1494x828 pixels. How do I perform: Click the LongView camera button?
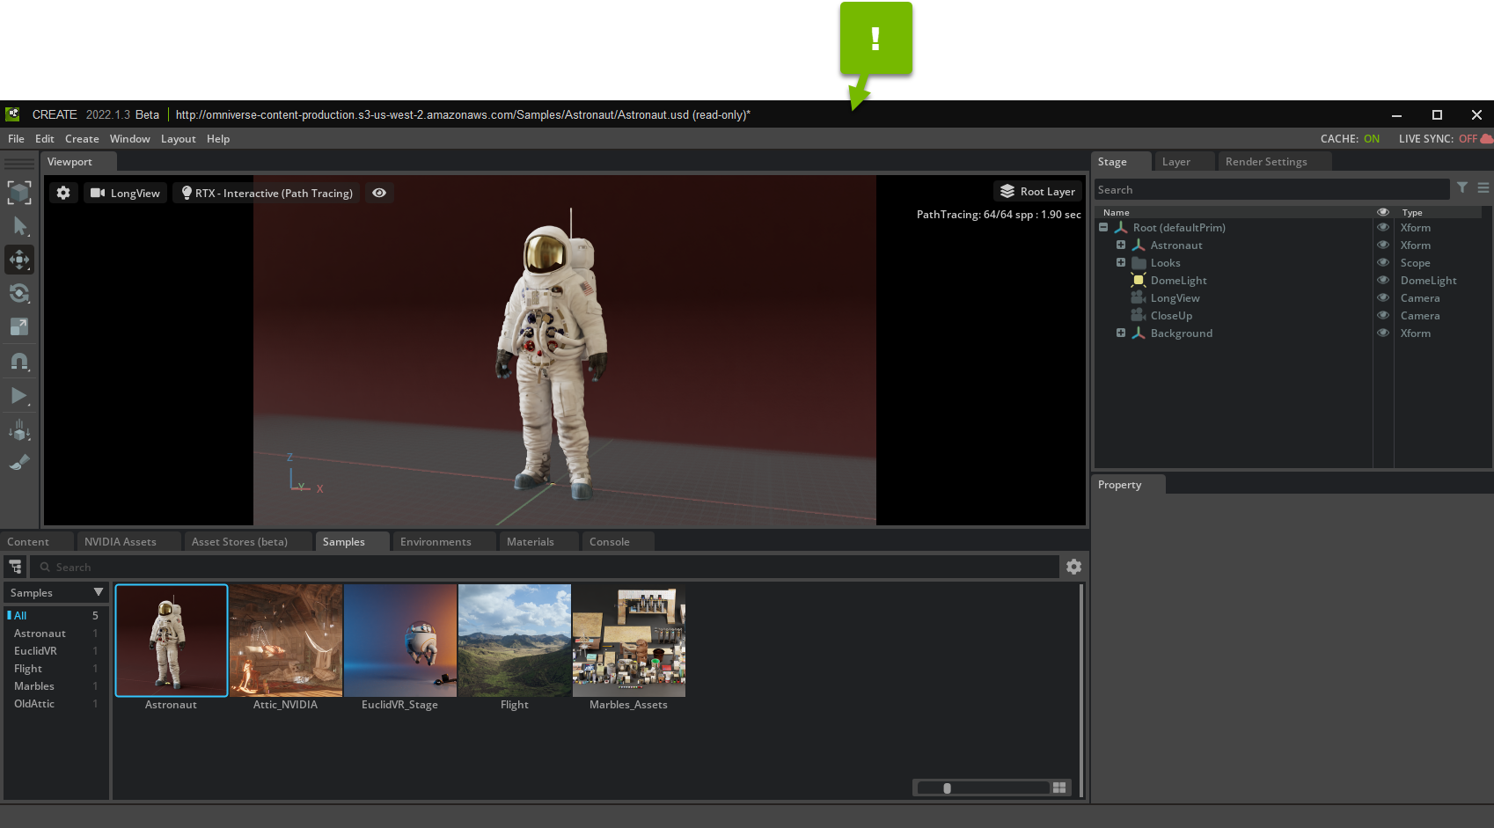coord(125,193)
